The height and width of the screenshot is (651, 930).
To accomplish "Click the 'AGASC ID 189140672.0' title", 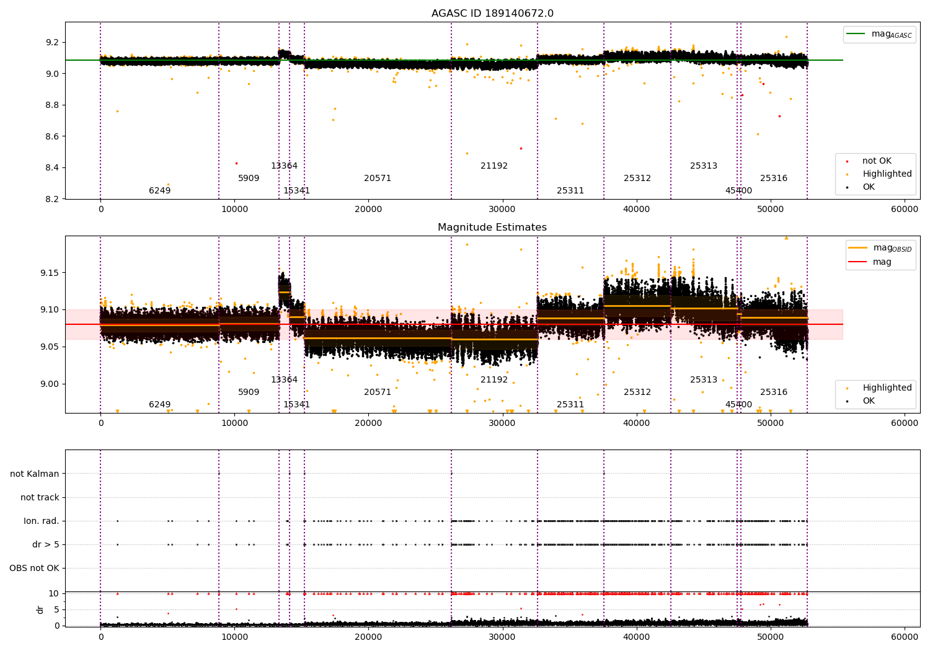I will 492,14.
